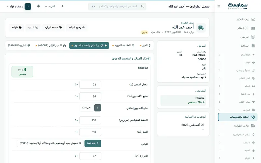The width and height of the screenshot is (261, 163).
Task: Click the 'جاري' status badge
Action: 144,32
